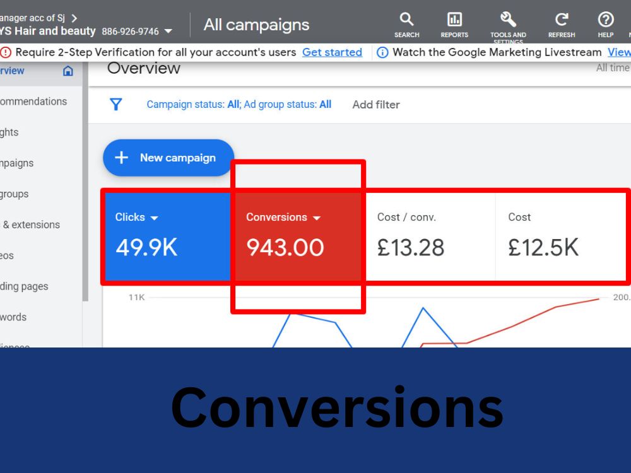Open Ads & extensions in the sidebar
631x473 pixels.
click(30, 225)
